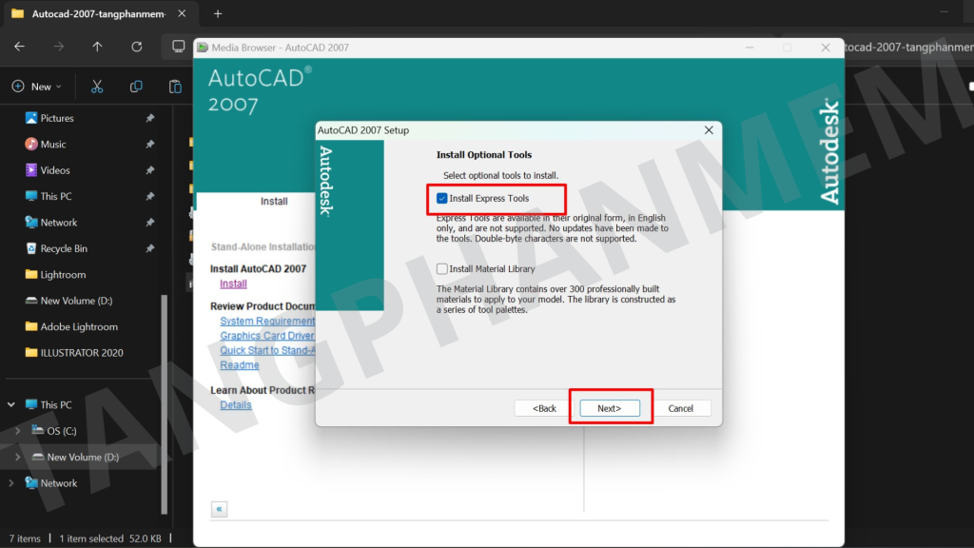Enable the Install Material Library checkbox
The image size is (974, 548).
[442, 269]
